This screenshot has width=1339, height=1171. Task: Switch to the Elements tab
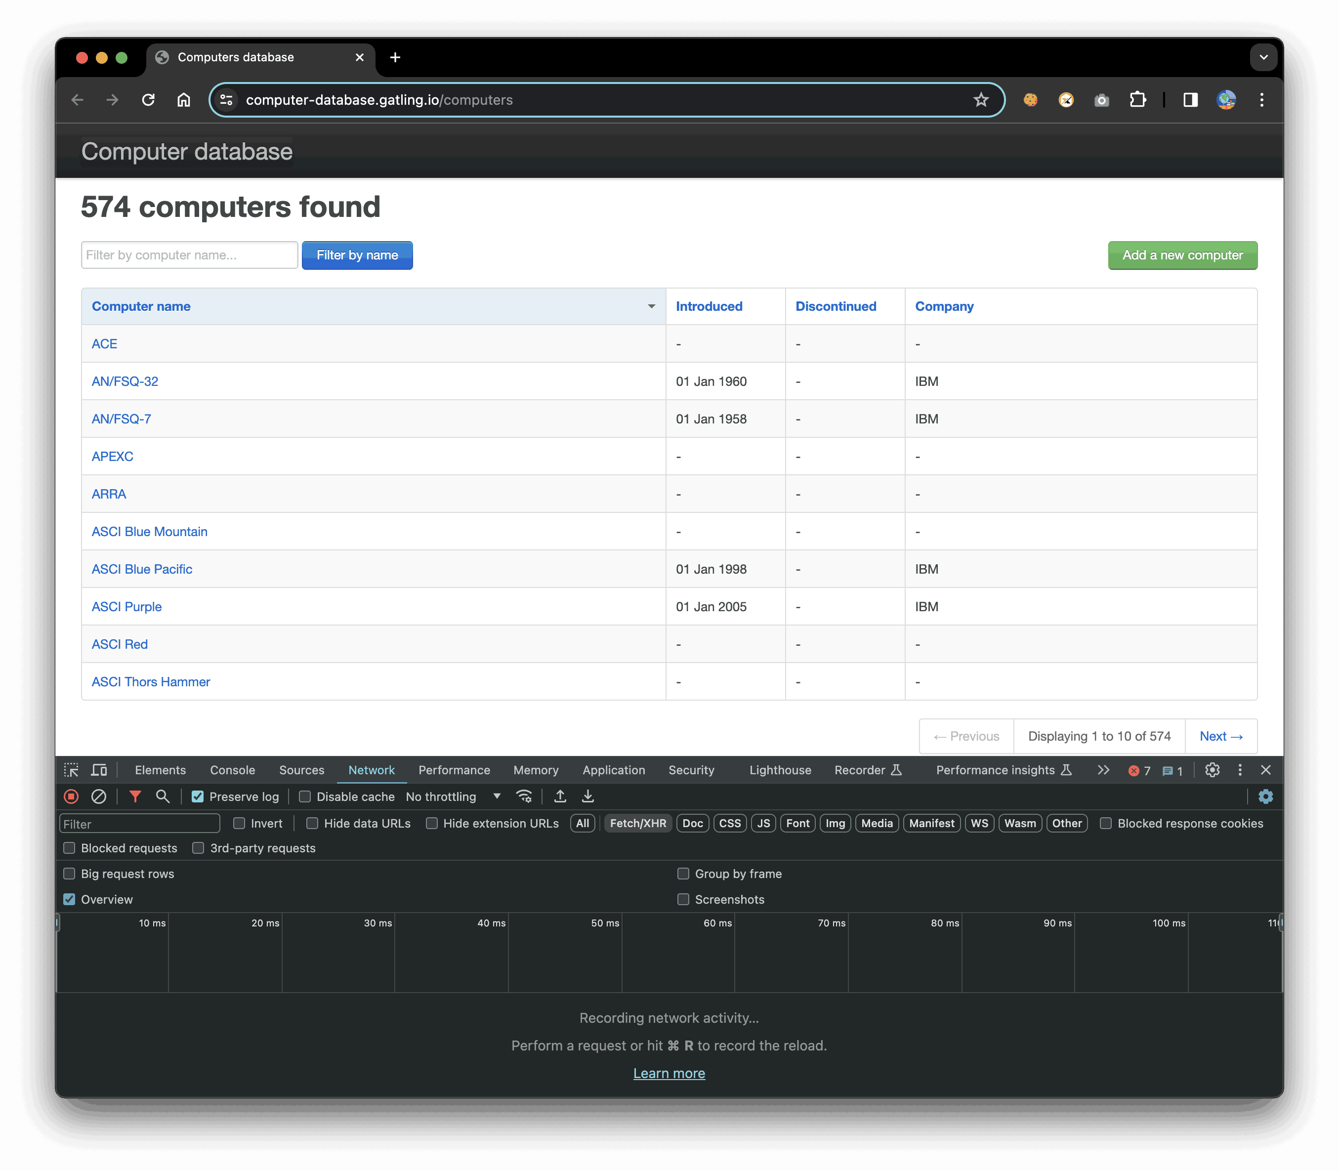click(x=160, y=770)
